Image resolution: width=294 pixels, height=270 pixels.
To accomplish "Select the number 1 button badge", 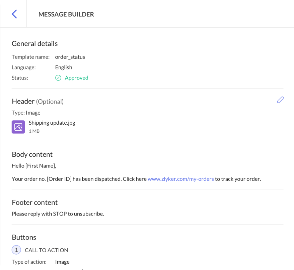I will point(16,250).
